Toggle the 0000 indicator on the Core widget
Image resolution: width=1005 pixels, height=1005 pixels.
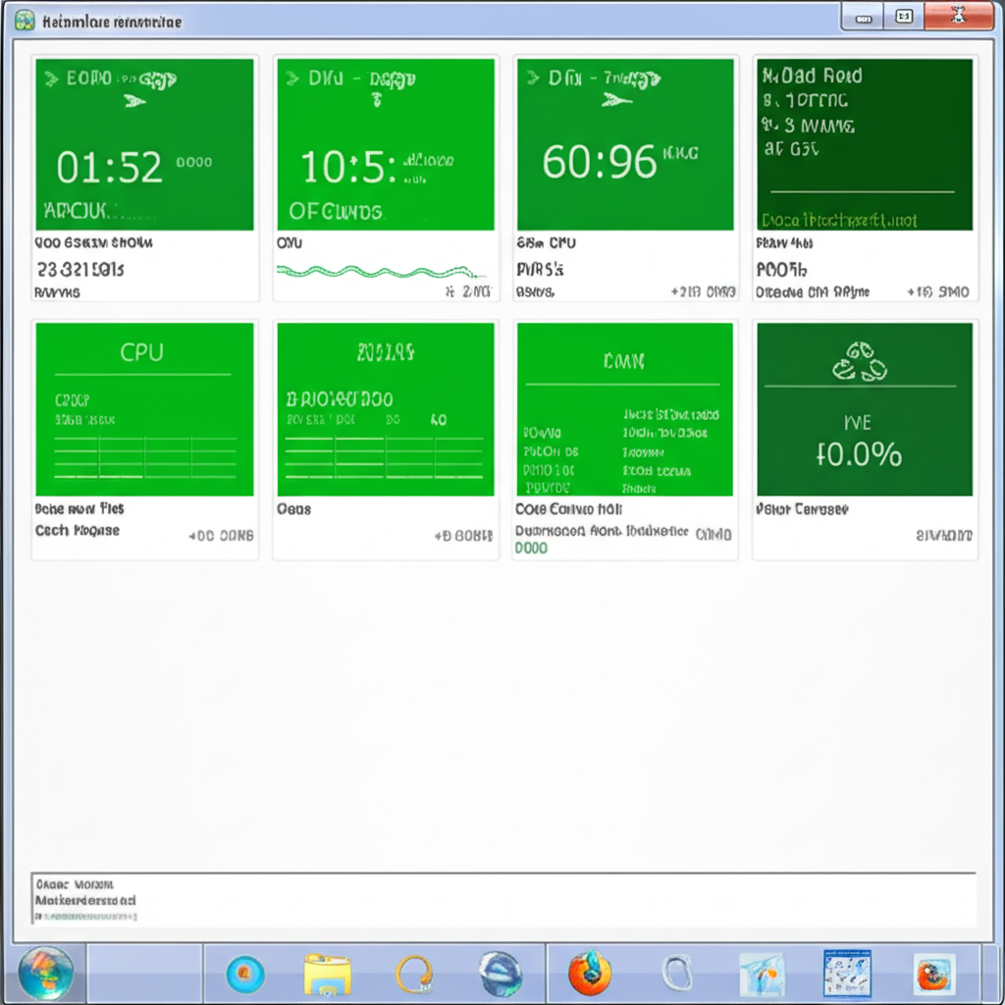[x=530, y=550]
